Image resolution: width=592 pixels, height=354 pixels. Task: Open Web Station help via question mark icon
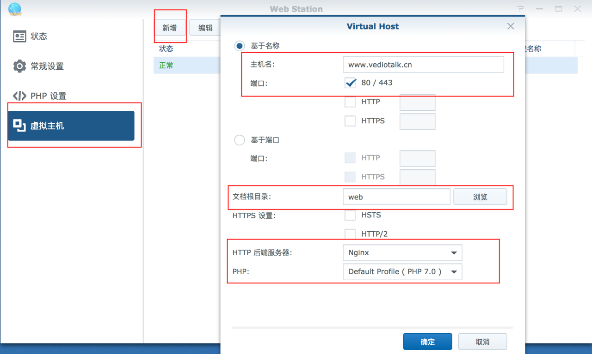click(x=520, y=8)
